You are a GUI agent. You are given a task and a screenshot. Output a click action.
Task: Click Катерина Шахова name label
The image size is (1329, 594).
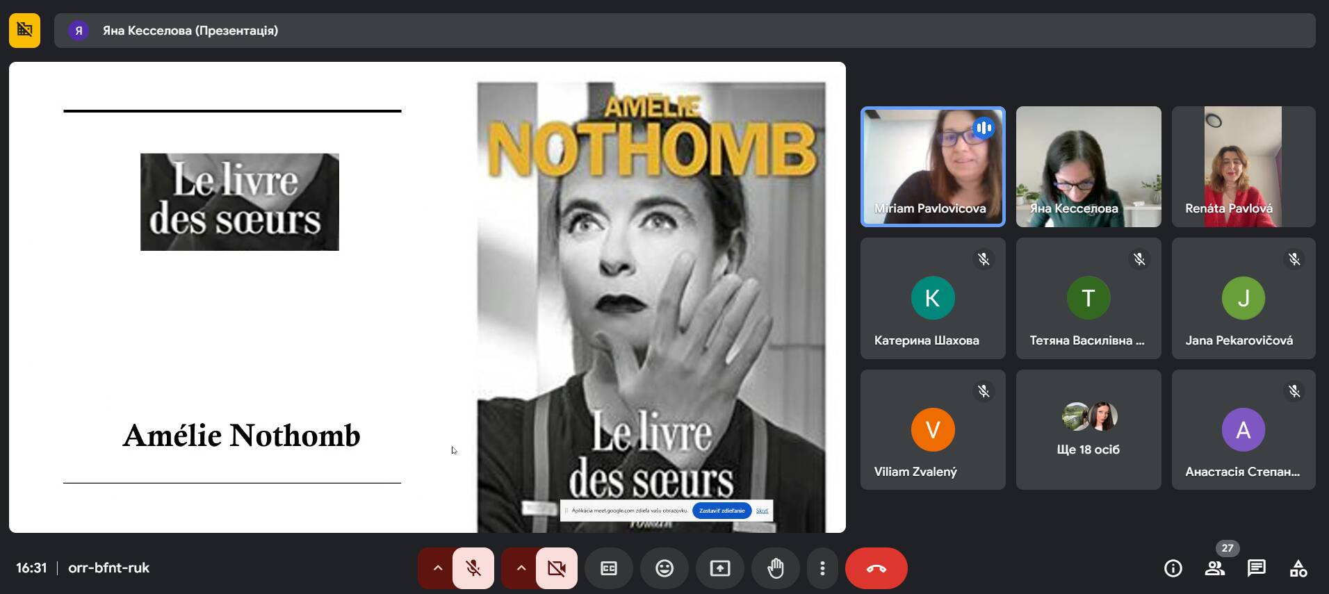927,340
